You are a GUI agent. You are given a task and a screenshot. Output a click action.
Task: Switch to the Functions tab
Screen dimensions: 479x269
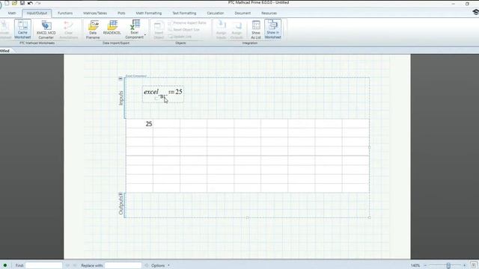[x=65, y=13]
